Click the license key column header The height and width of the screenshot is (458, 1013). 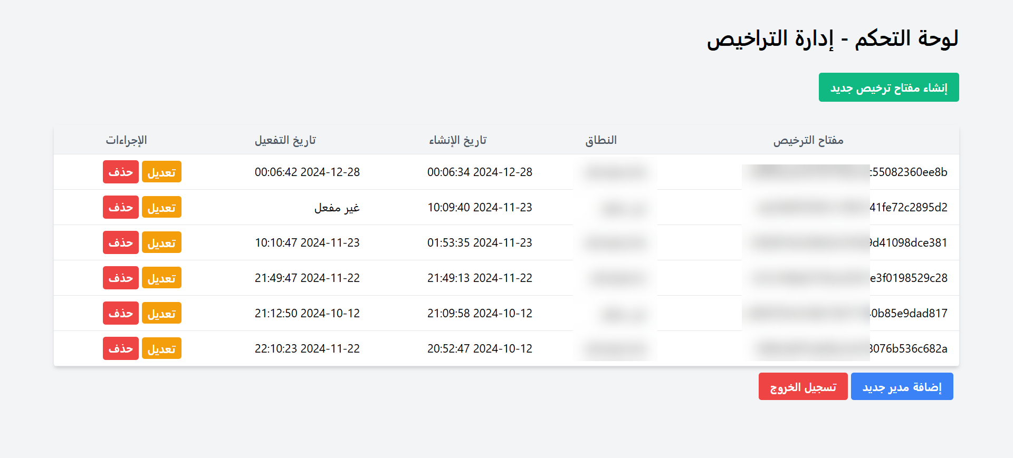click(808, 140)
